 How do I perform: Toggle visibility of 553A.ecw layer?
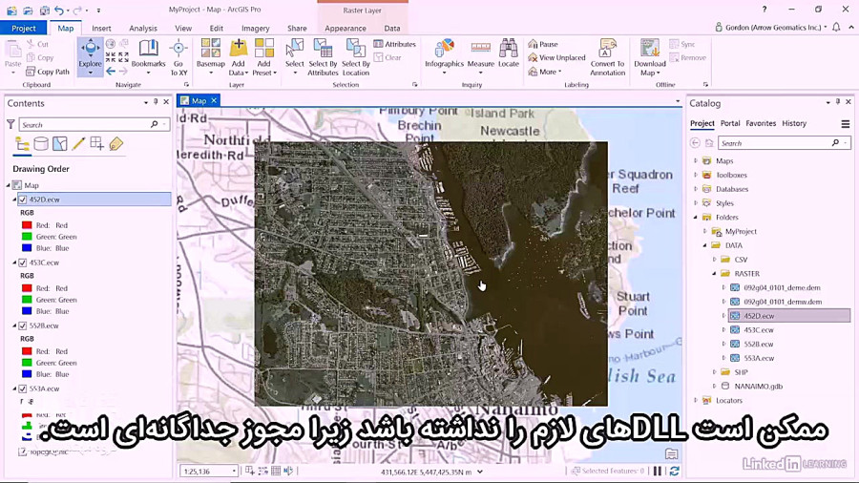[x=23, y=388]
